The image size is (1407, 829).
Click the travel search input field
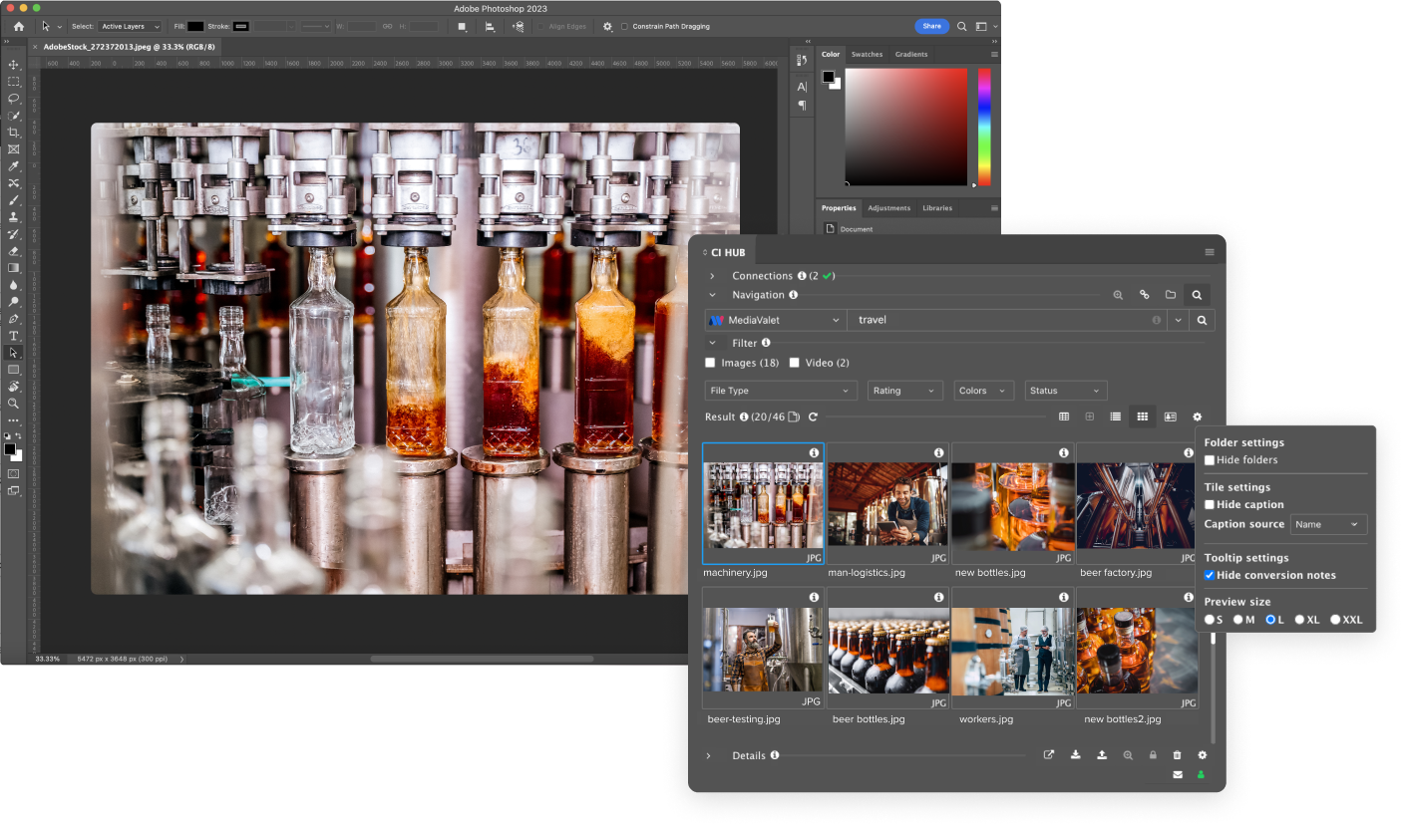pyautogui.click(x=1005, y=320)
